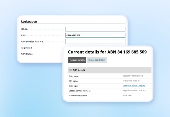Click the Entity type: label
The height and width of the screenshot is (117, 170).
pos(73,86)
